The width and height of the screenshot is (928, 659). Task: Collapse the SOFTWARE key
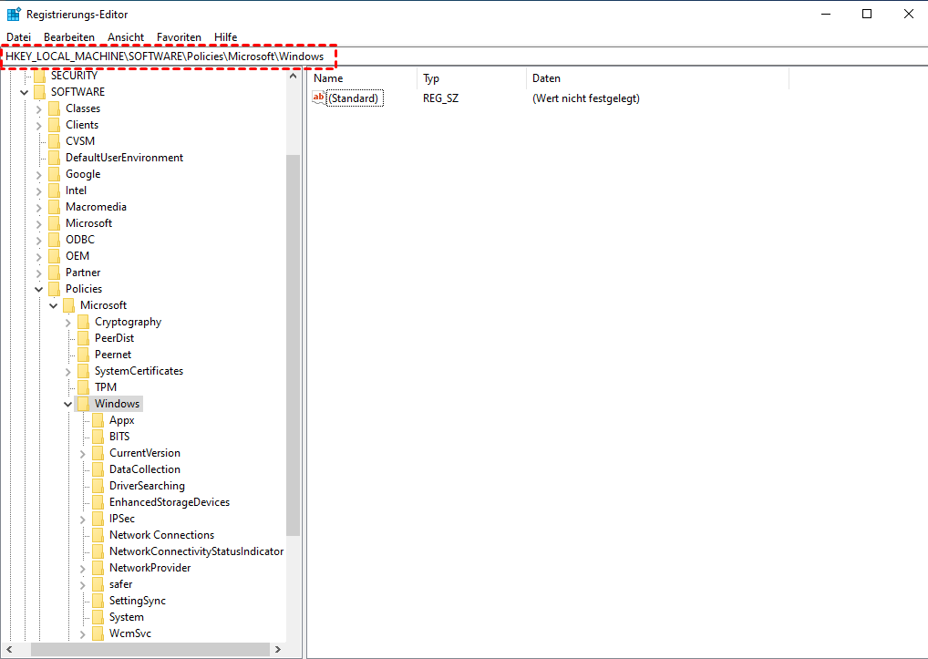click(25, 92)
